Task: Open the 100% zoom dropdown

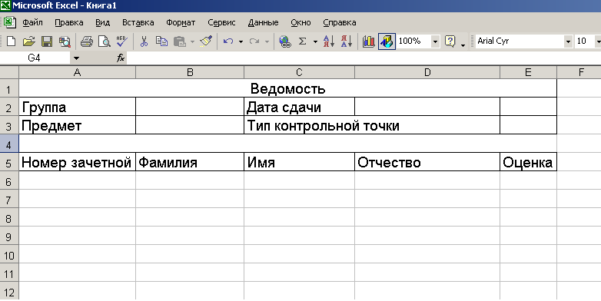Action: tap(435, 41)
